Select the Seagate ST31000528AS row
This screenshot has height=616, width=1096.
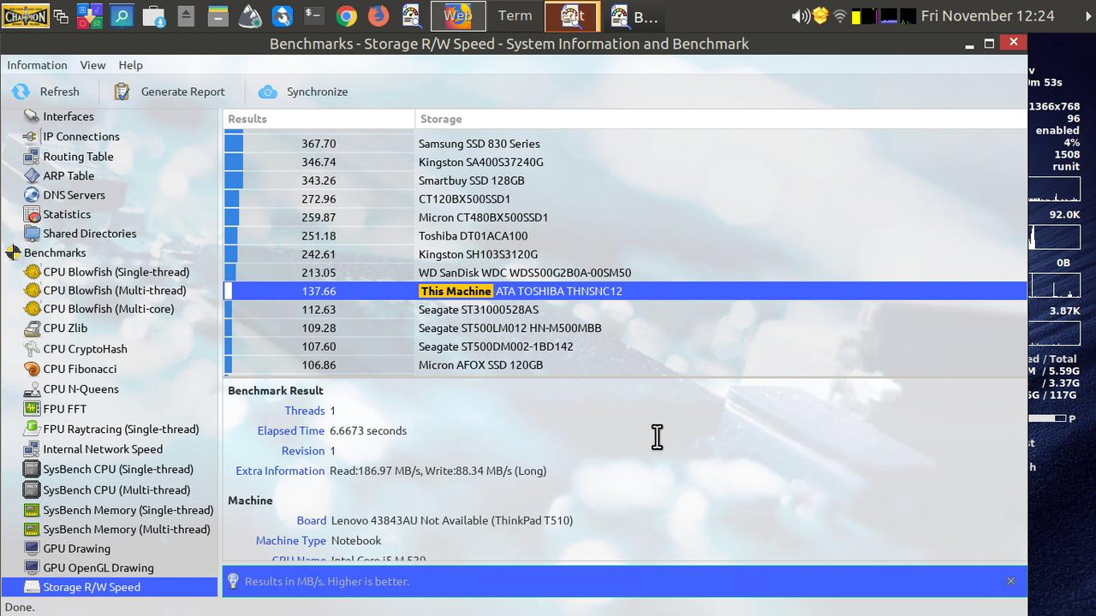click(625, 310)
